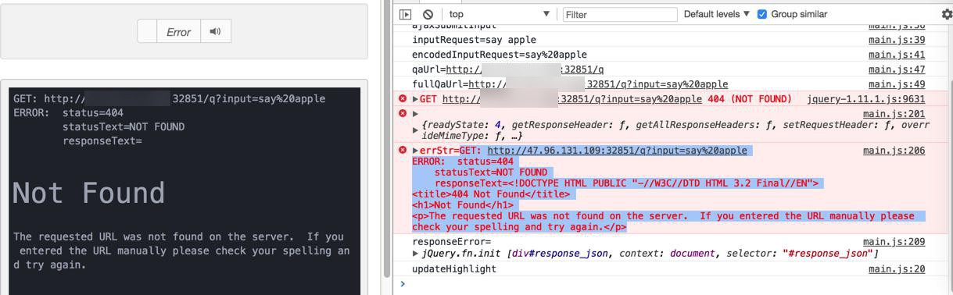Select the responseError= log line
The height and width of the screenshot is (295, 953).
pyautogui.click(x=451, y=242)
